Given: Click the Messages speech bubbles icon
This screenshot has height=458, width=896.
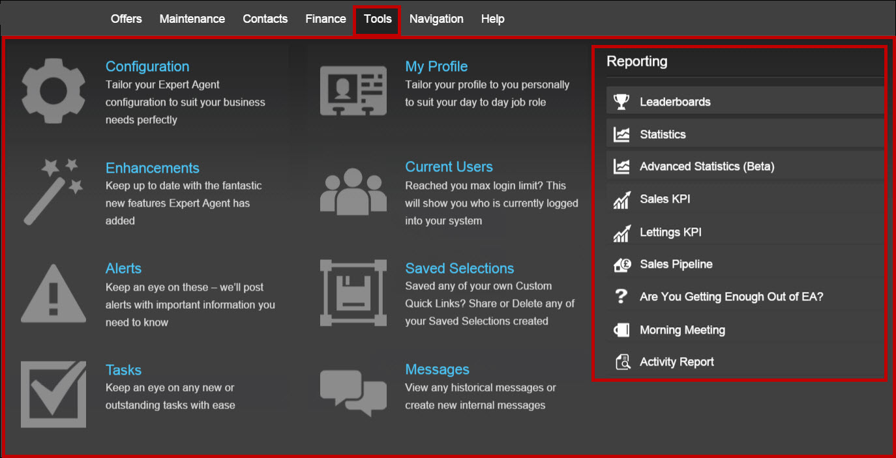Looking at the screenshot, I should pyautogui.click(x=353, y=393).
